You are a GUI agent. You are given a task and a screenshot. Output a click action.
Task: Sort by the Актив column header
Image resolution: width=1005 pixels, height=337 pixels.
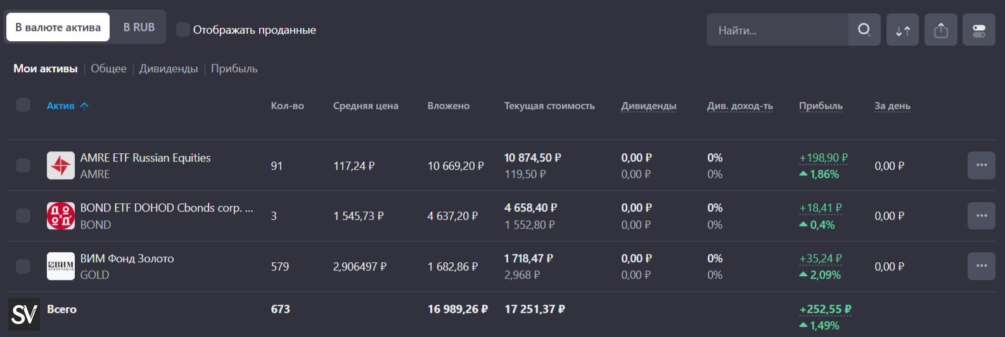pos(61,106)
